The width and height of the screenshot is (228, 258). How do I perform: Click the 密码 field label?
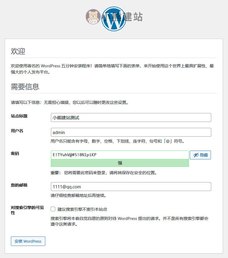pos(15,154)
